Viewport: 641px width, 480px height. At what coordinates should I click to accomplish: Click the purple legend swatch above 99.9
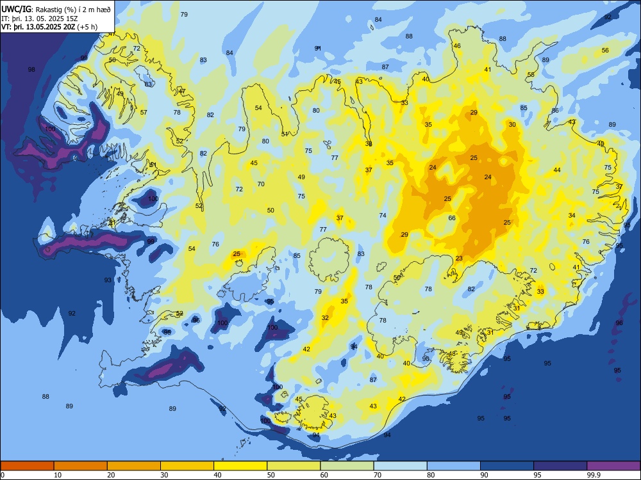(x=613, y=466)
